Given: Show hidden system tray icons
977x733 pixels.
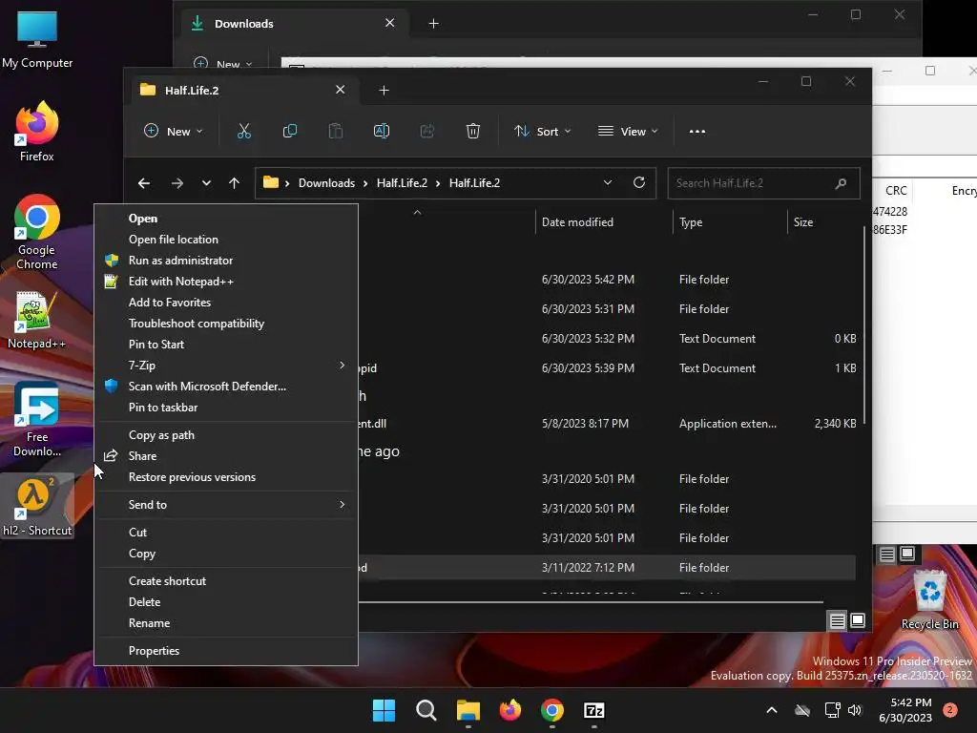Looking at the screenshot, I should pos(771,710).
